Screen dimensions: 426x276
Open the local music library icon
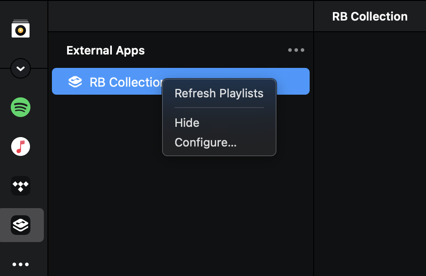pyautogui.click(x=21, y=29)
